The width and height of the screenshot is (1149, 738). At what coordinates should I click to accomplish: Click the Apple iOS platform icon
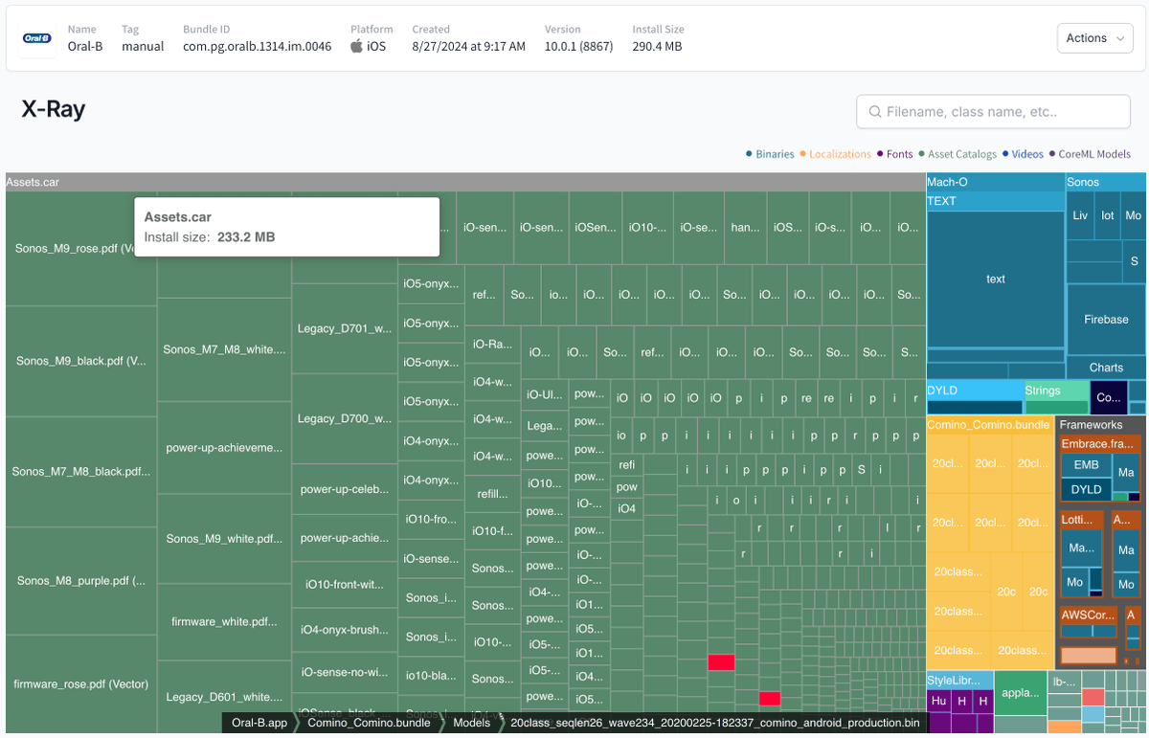click(x=356, y=46)
